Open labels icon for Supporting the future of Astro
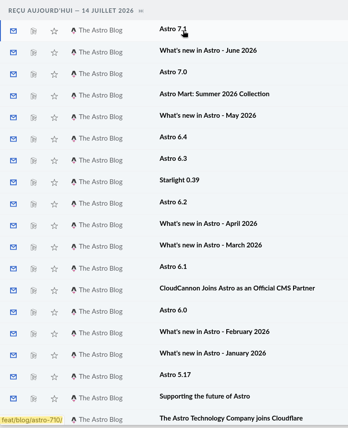Image resolution: width=348 pixels, height=428 pixels. click(x=33, y=399)
